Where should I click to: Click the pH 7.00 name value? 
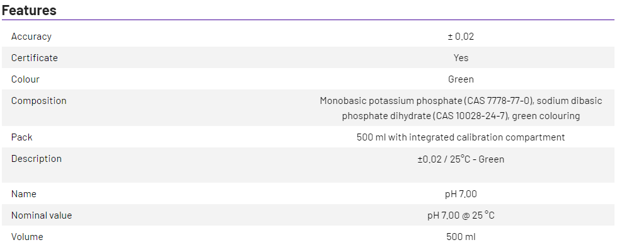point(461,194)
